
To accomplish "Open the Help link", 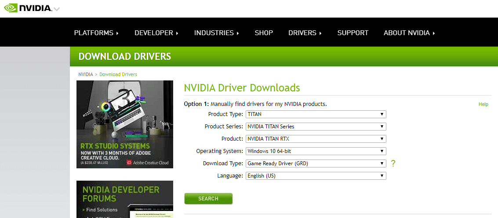I will pos(483,104).
